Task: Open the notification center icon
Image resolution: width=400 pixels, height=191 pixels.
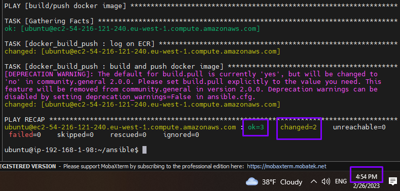Action: click(392, 181)
